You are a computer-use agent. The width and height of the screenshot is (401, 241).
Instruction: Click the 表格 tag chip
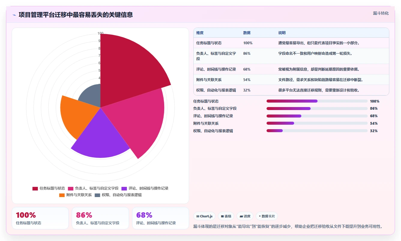(x=226, y=216)
